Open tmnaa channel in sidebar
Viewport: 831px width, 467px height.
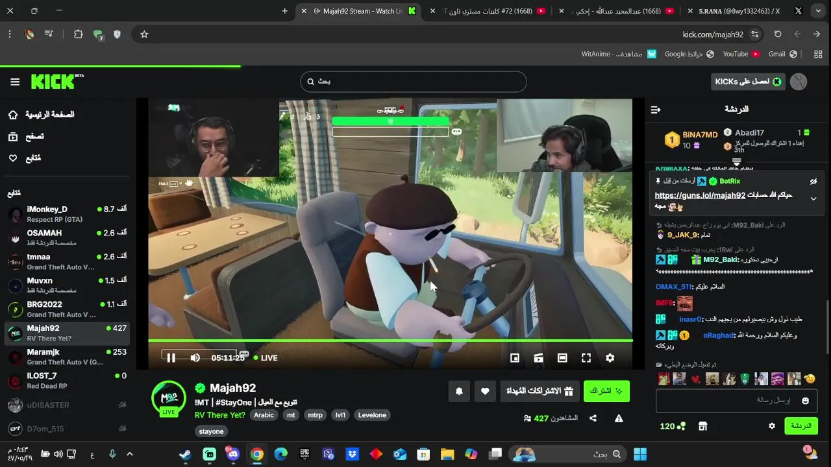tap(68, 262)
